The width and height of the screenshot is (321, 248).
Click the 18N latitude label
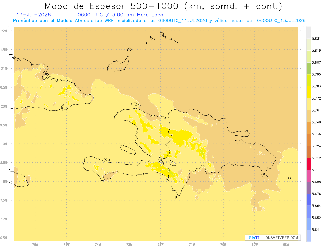4,182
